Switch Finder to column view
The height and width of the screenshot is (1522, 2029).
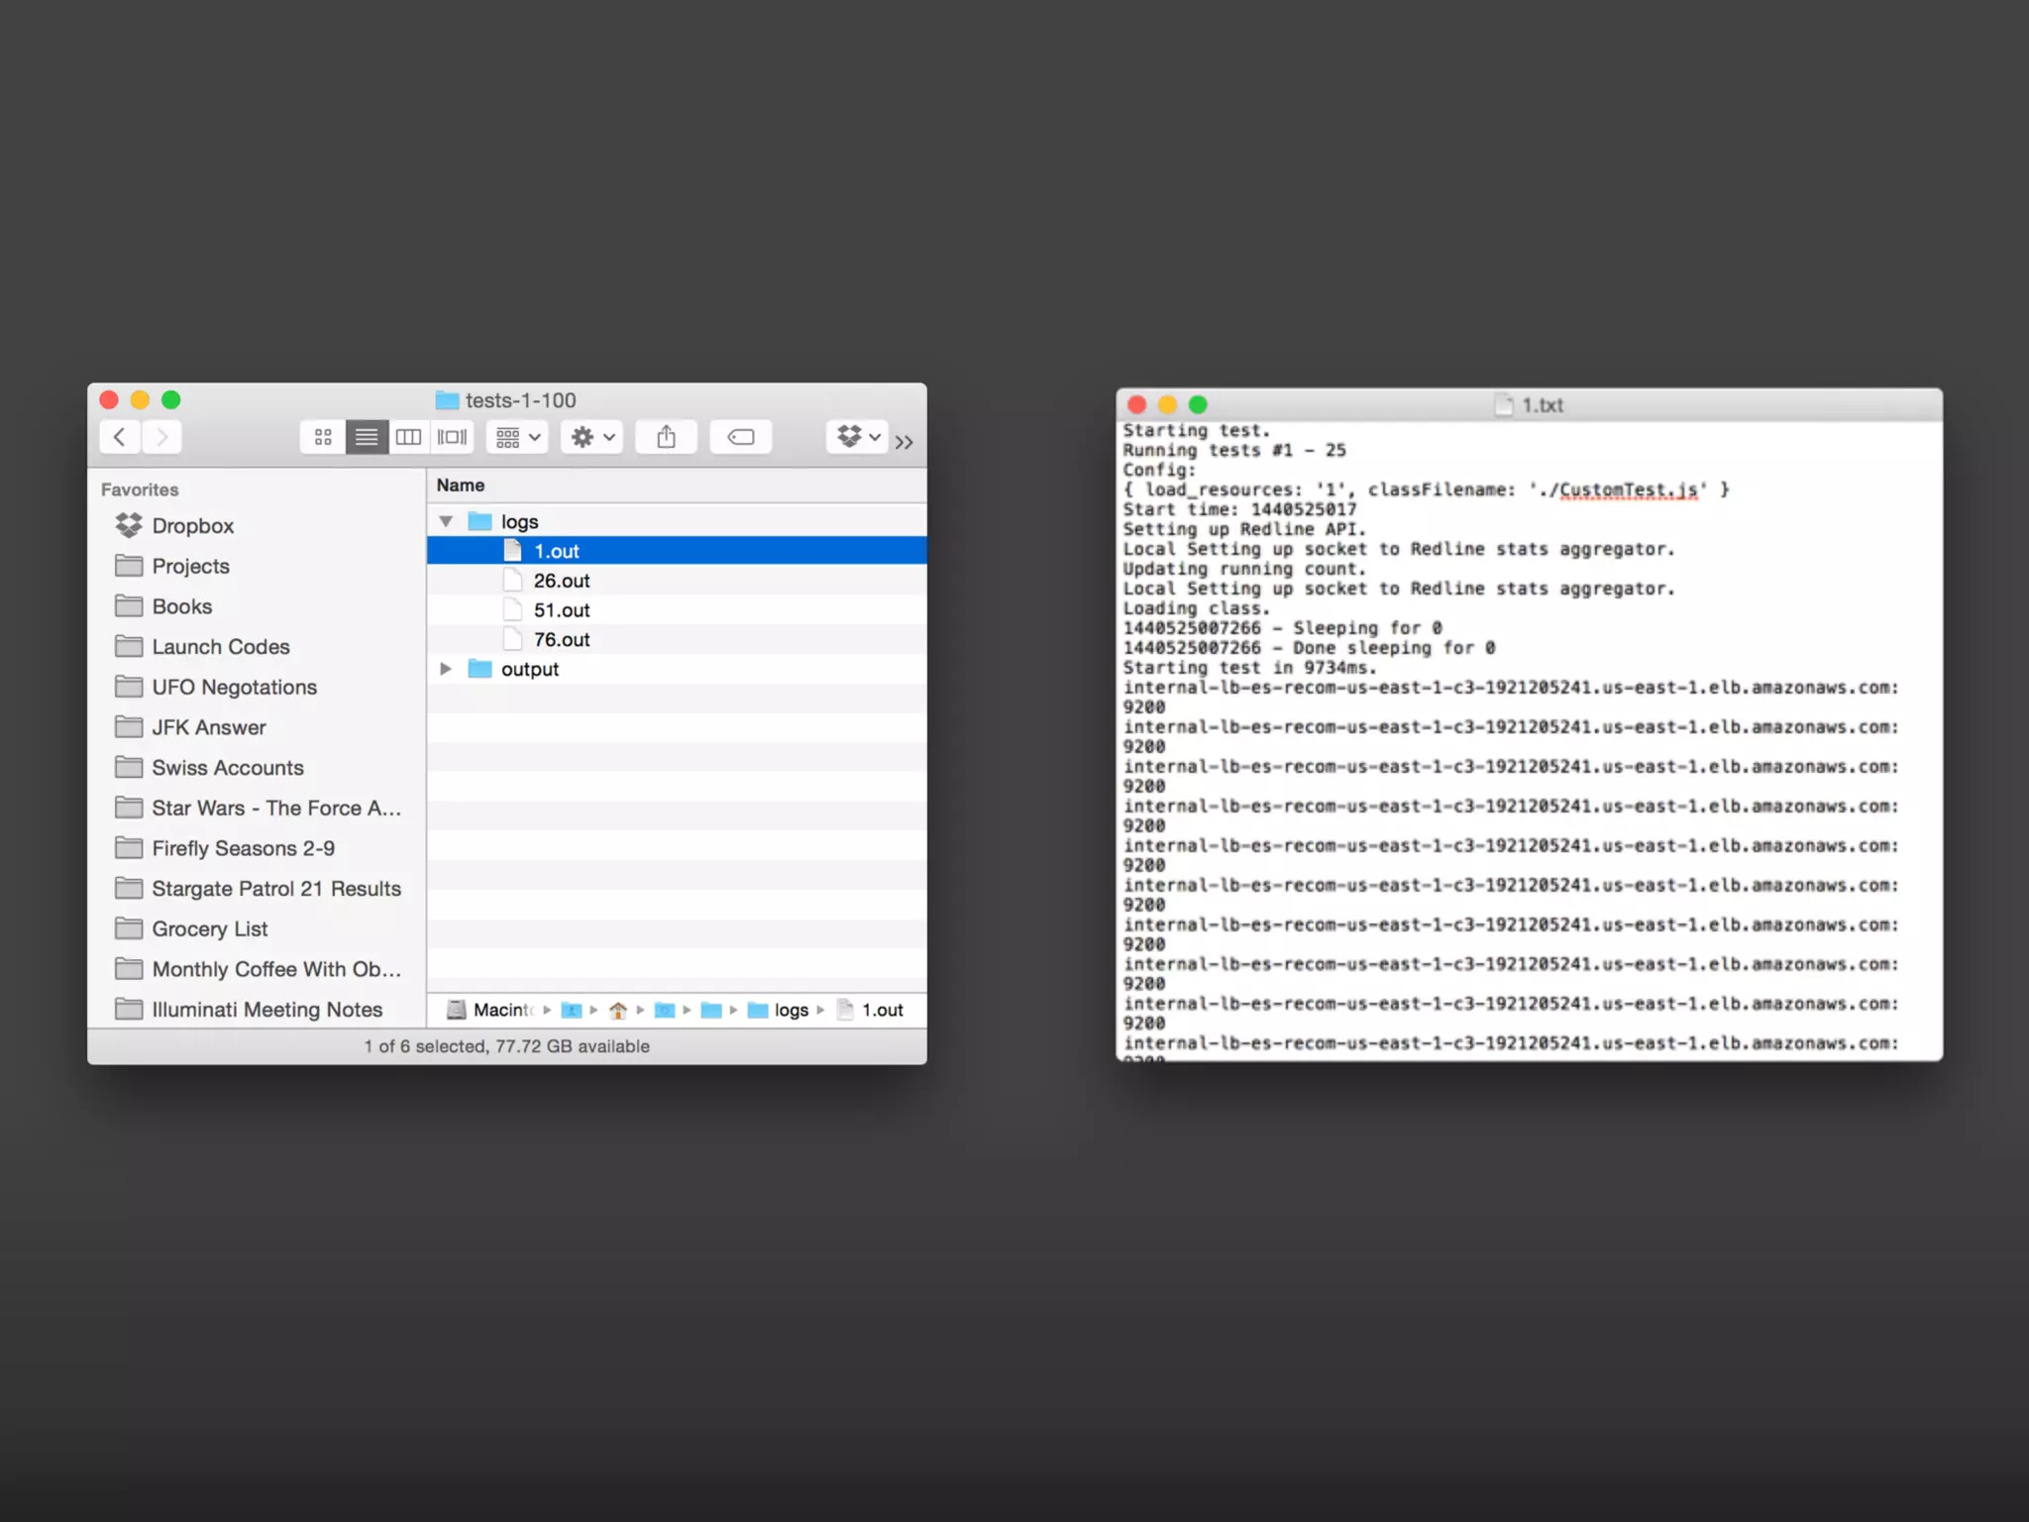[x=408, y=437]
